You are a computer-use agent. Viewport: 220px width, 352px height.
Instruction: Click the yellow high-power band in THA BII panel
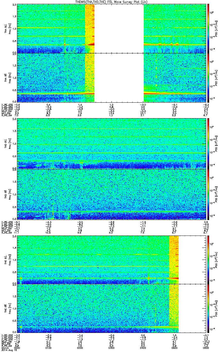pos(90,77)
